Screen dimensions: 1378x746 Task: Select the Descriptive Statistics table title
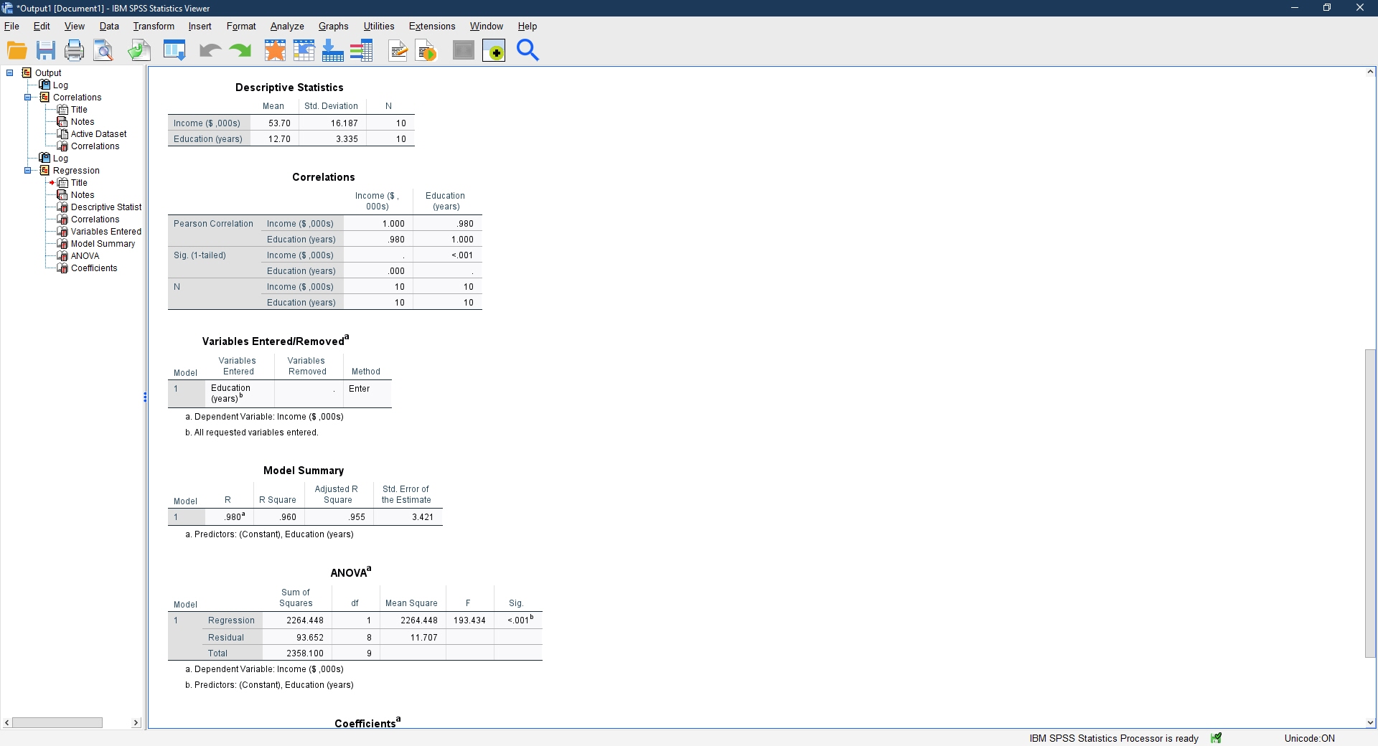[289, 88]
